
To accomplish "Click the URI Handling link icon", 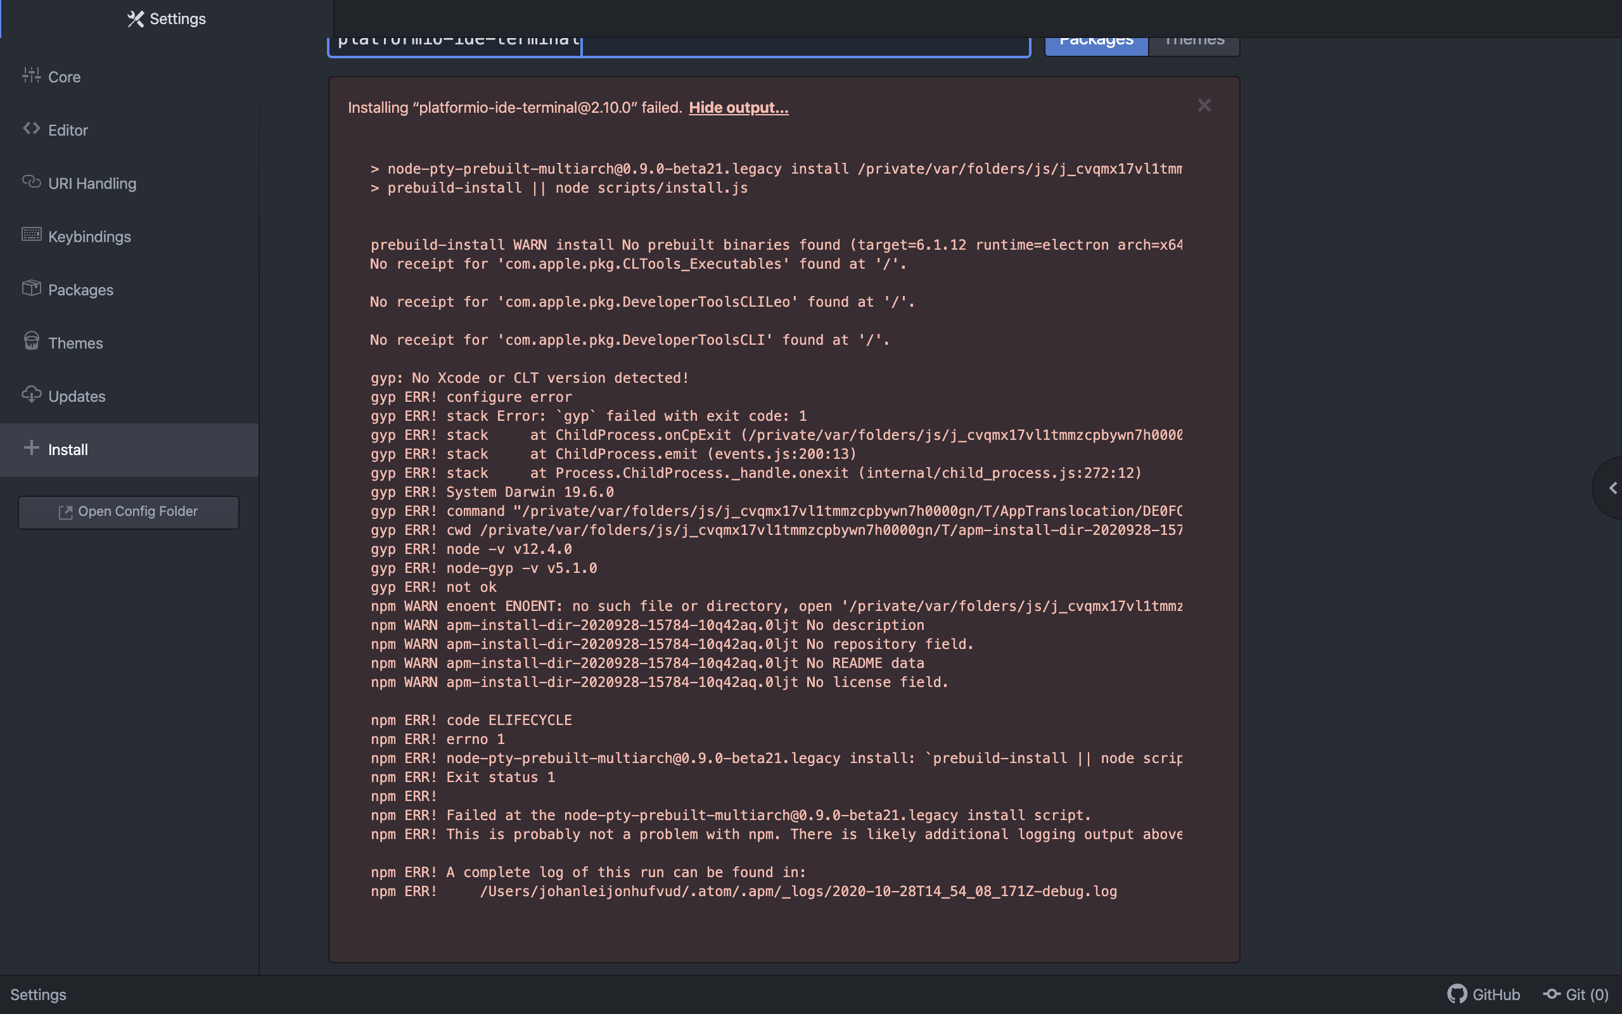I will pyautogui.click(x=31, y=182).
